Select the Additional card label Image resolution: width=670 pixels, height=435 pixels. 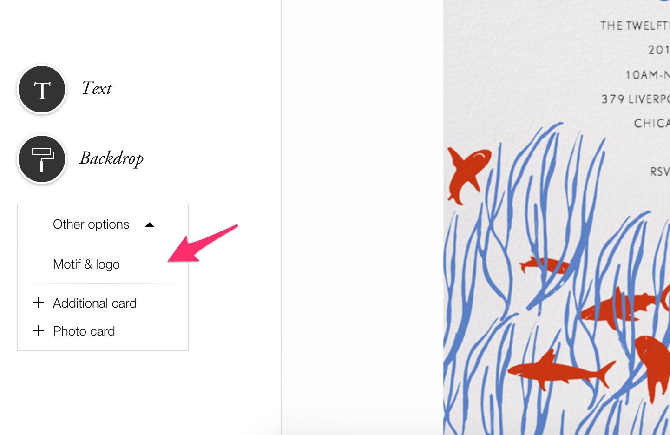(x=95, y=303)
